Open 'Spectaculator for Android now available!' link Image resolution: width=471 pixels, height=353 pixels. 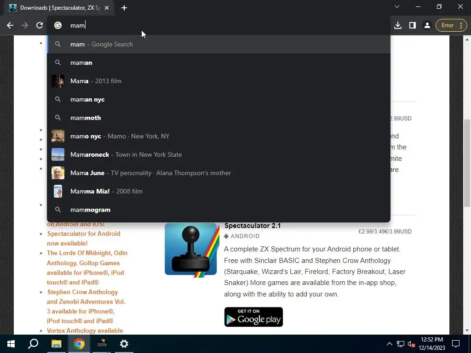click(84, 239)
